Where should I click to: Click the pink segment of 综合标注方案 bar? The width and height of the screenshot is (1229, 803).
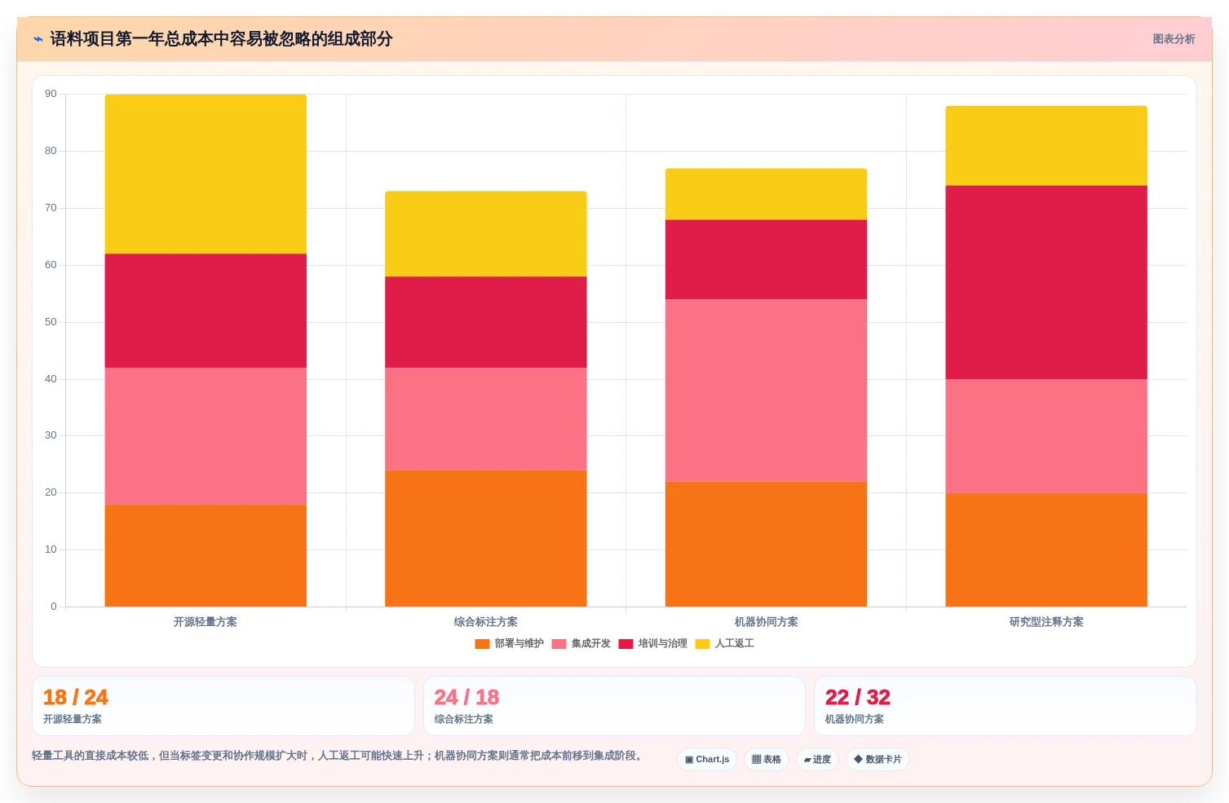(x=486, y=419)
